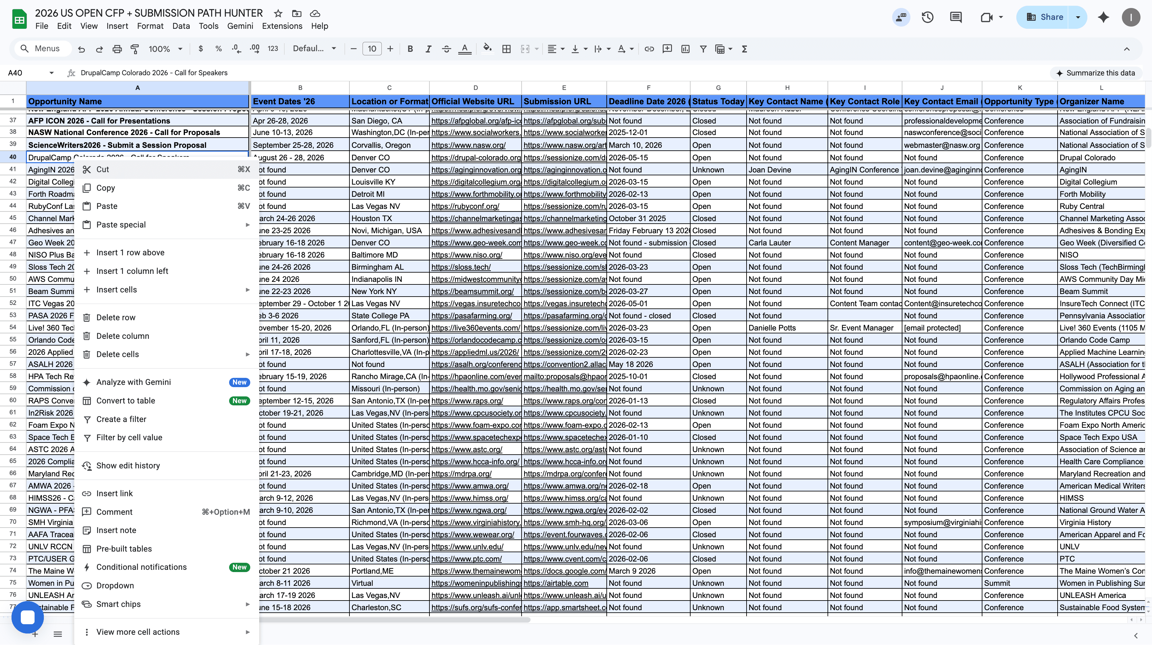Insert a chart using the chart icon

pos(685,49)
